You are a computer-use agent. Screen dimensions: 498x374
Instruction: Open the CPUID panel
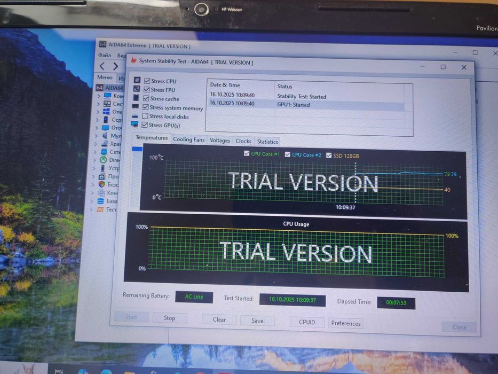point(307,322)
